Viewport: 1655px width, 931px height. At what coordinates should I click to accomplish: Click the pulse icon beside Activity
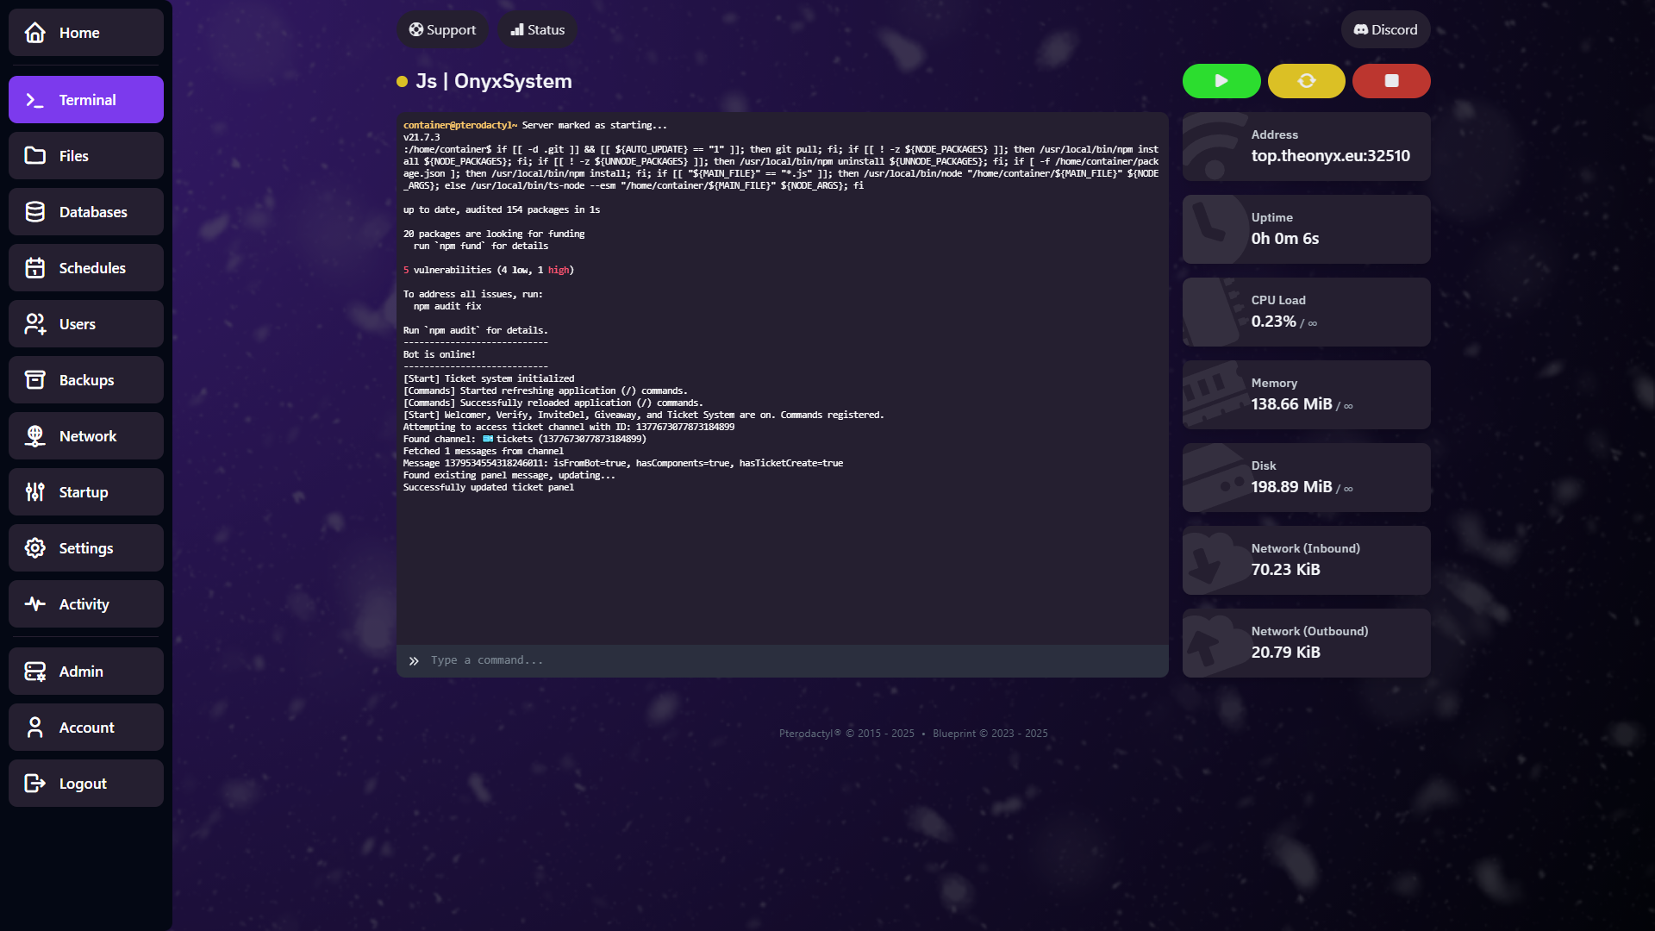35,604
